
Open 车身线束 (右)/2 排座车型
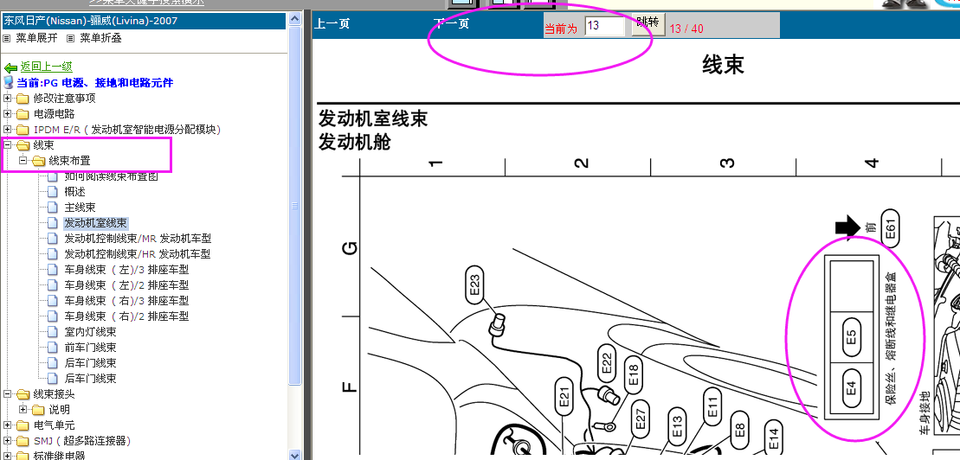pyautogui.click(x=126, y=316)
